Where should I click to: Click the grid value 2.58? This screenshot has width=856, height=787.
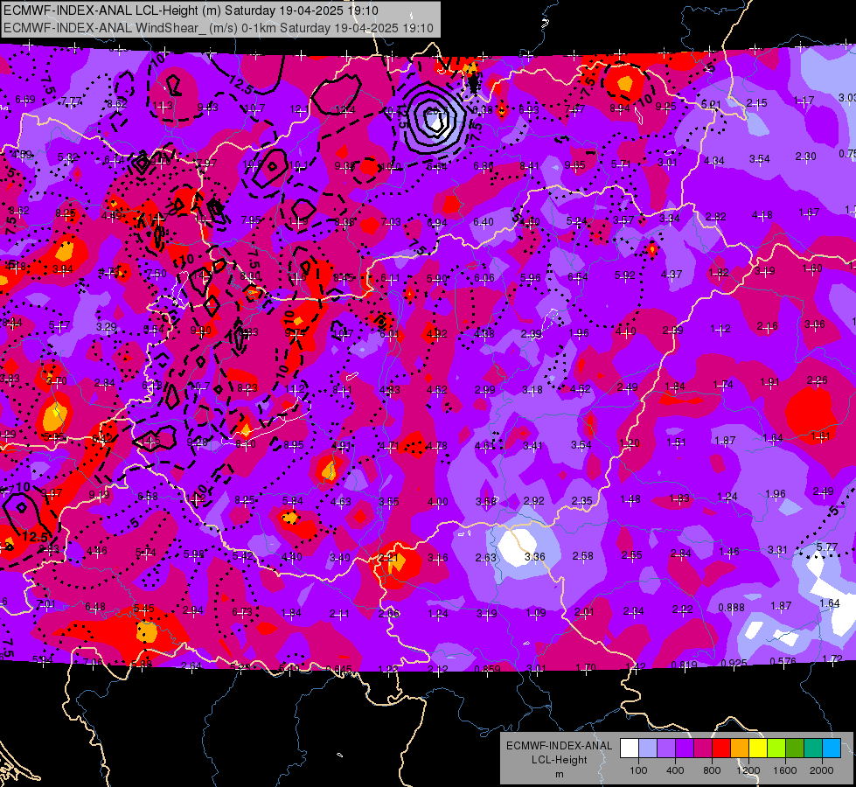pos(582,556)
